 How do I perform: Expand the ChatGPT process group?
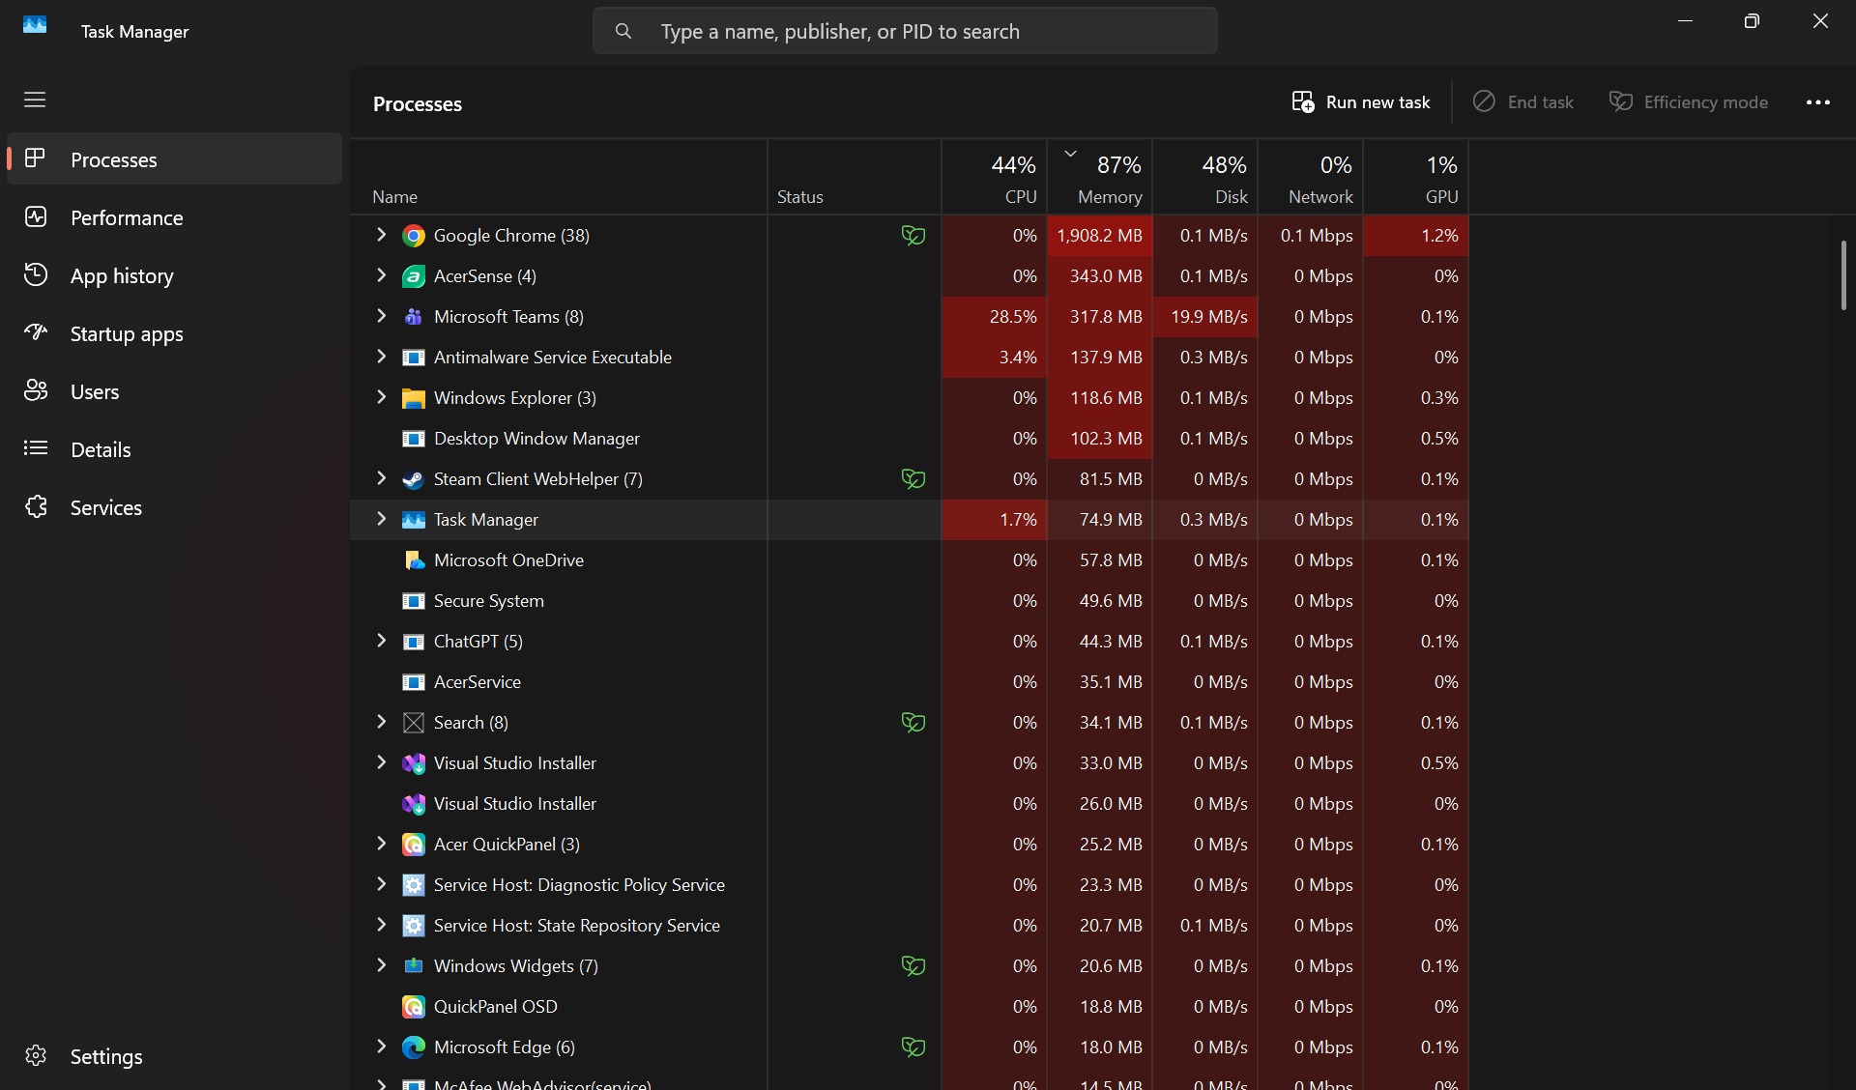click(381, 641)
